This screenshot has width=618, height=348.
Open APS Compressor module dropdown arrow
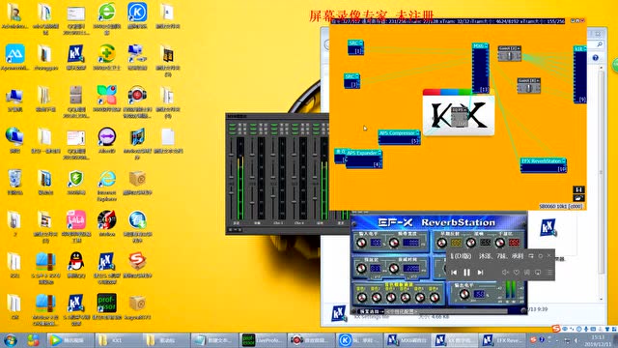(x=417, y=133)
